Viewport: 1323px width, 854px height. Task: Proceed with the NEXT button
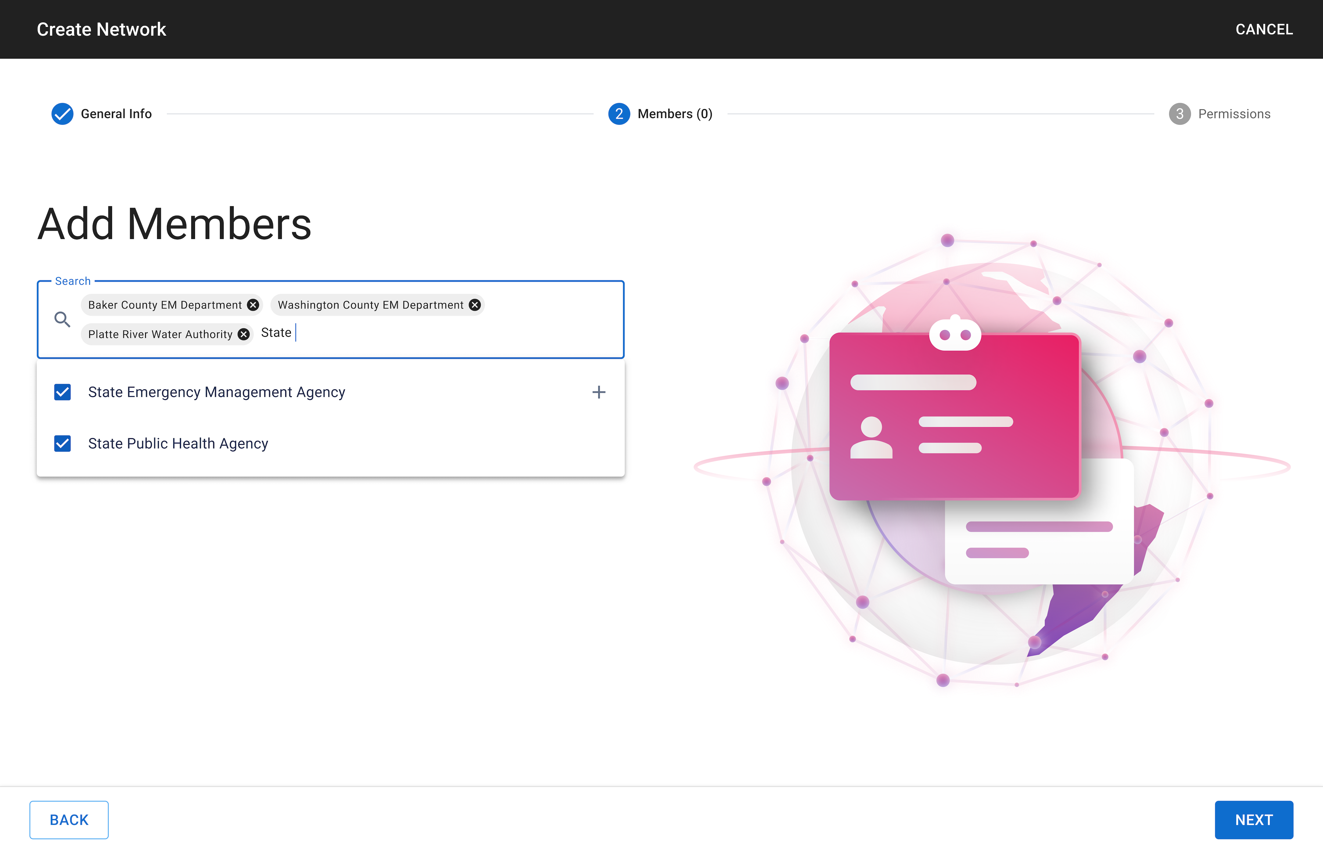[x=1254, y=819]
